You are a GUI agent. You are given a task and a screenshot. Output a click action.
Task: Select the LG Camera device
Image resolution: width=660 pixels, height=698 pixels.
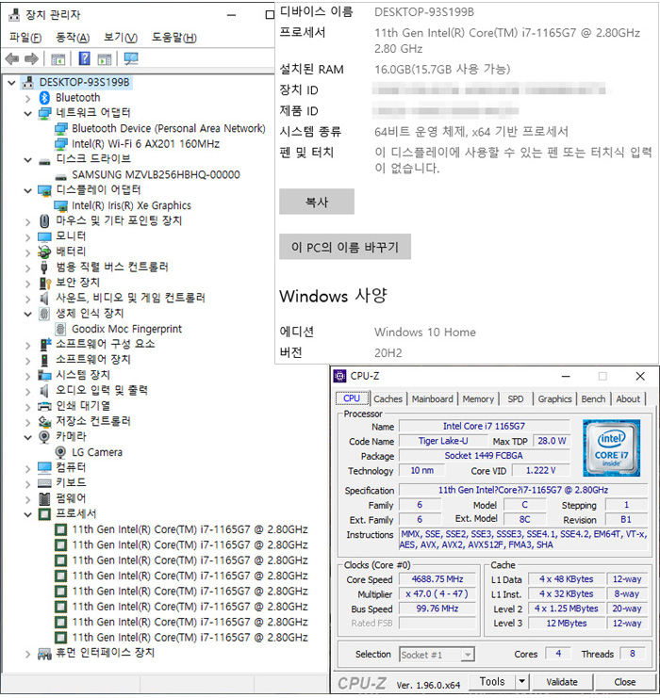tap(97, 452)
